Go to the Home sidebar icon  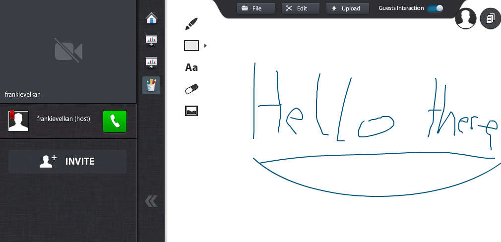(151, 18)
